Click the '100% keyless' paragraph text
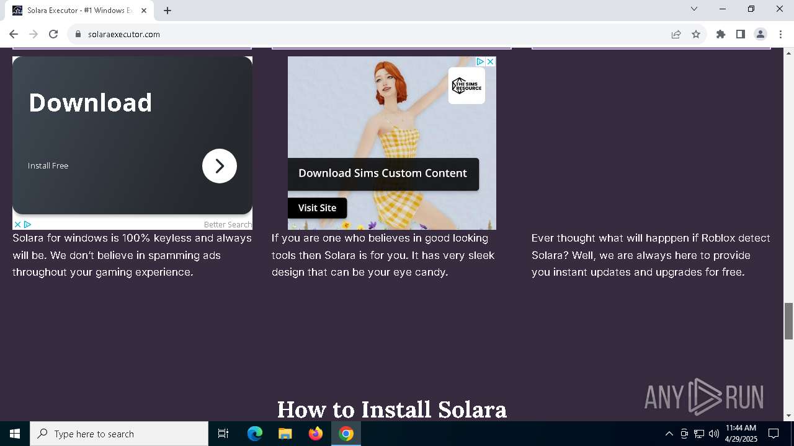This screenshot has height=446, width=794. (132, 255)
